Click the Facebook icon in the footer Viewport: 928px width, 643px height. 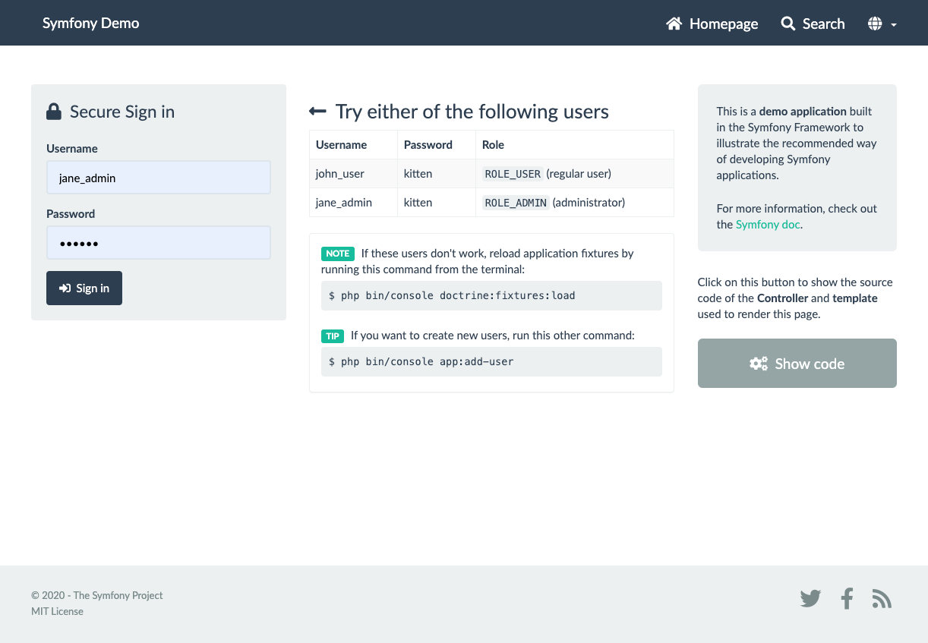(x=847, y=599)
